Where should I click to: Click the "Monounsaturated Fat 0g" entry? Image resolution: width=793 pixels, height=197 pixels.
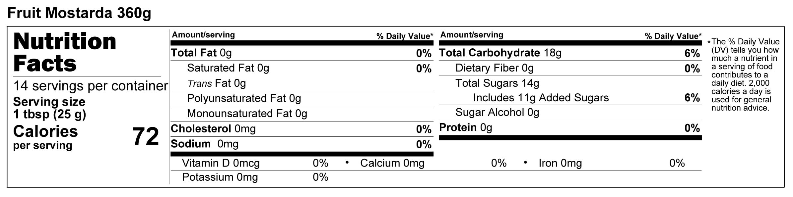pos(247,114)
